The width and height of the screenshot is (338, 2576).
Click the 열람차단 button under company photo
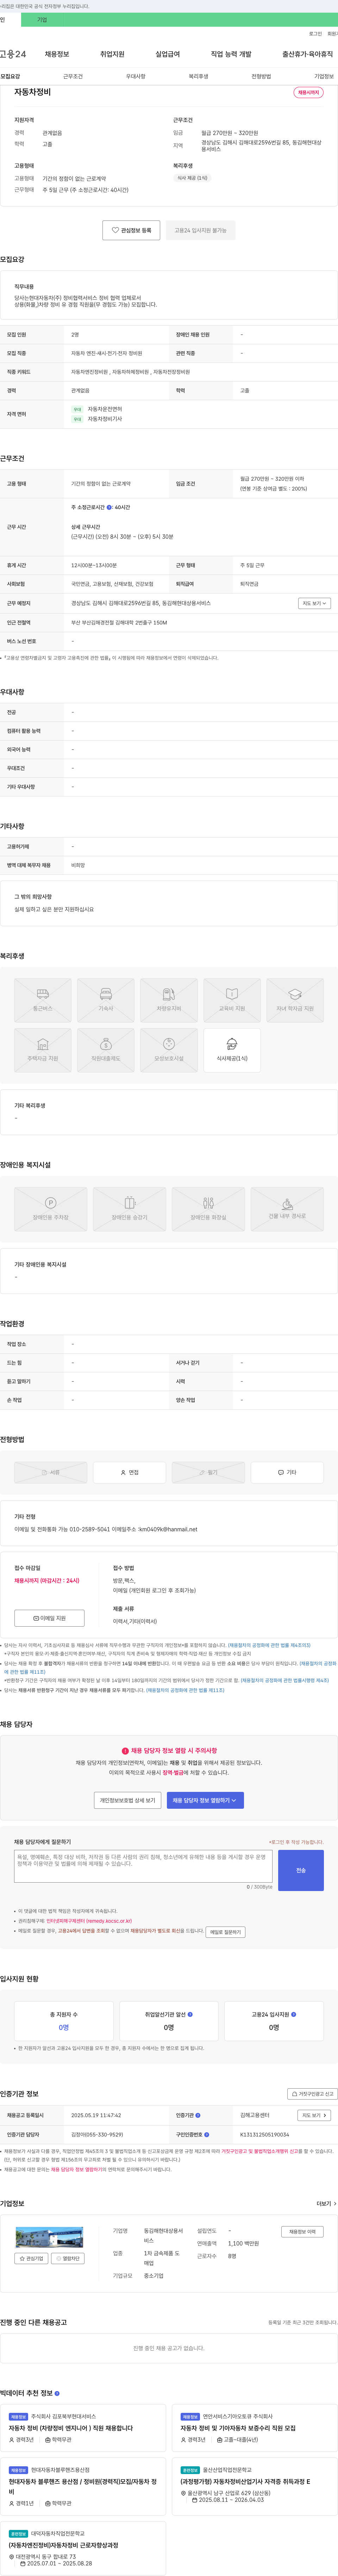[x=68, y=2259]
